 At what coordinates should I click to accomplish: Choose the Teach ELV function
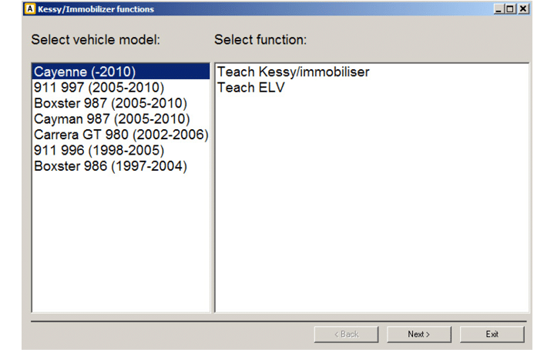tap(251, 88)
